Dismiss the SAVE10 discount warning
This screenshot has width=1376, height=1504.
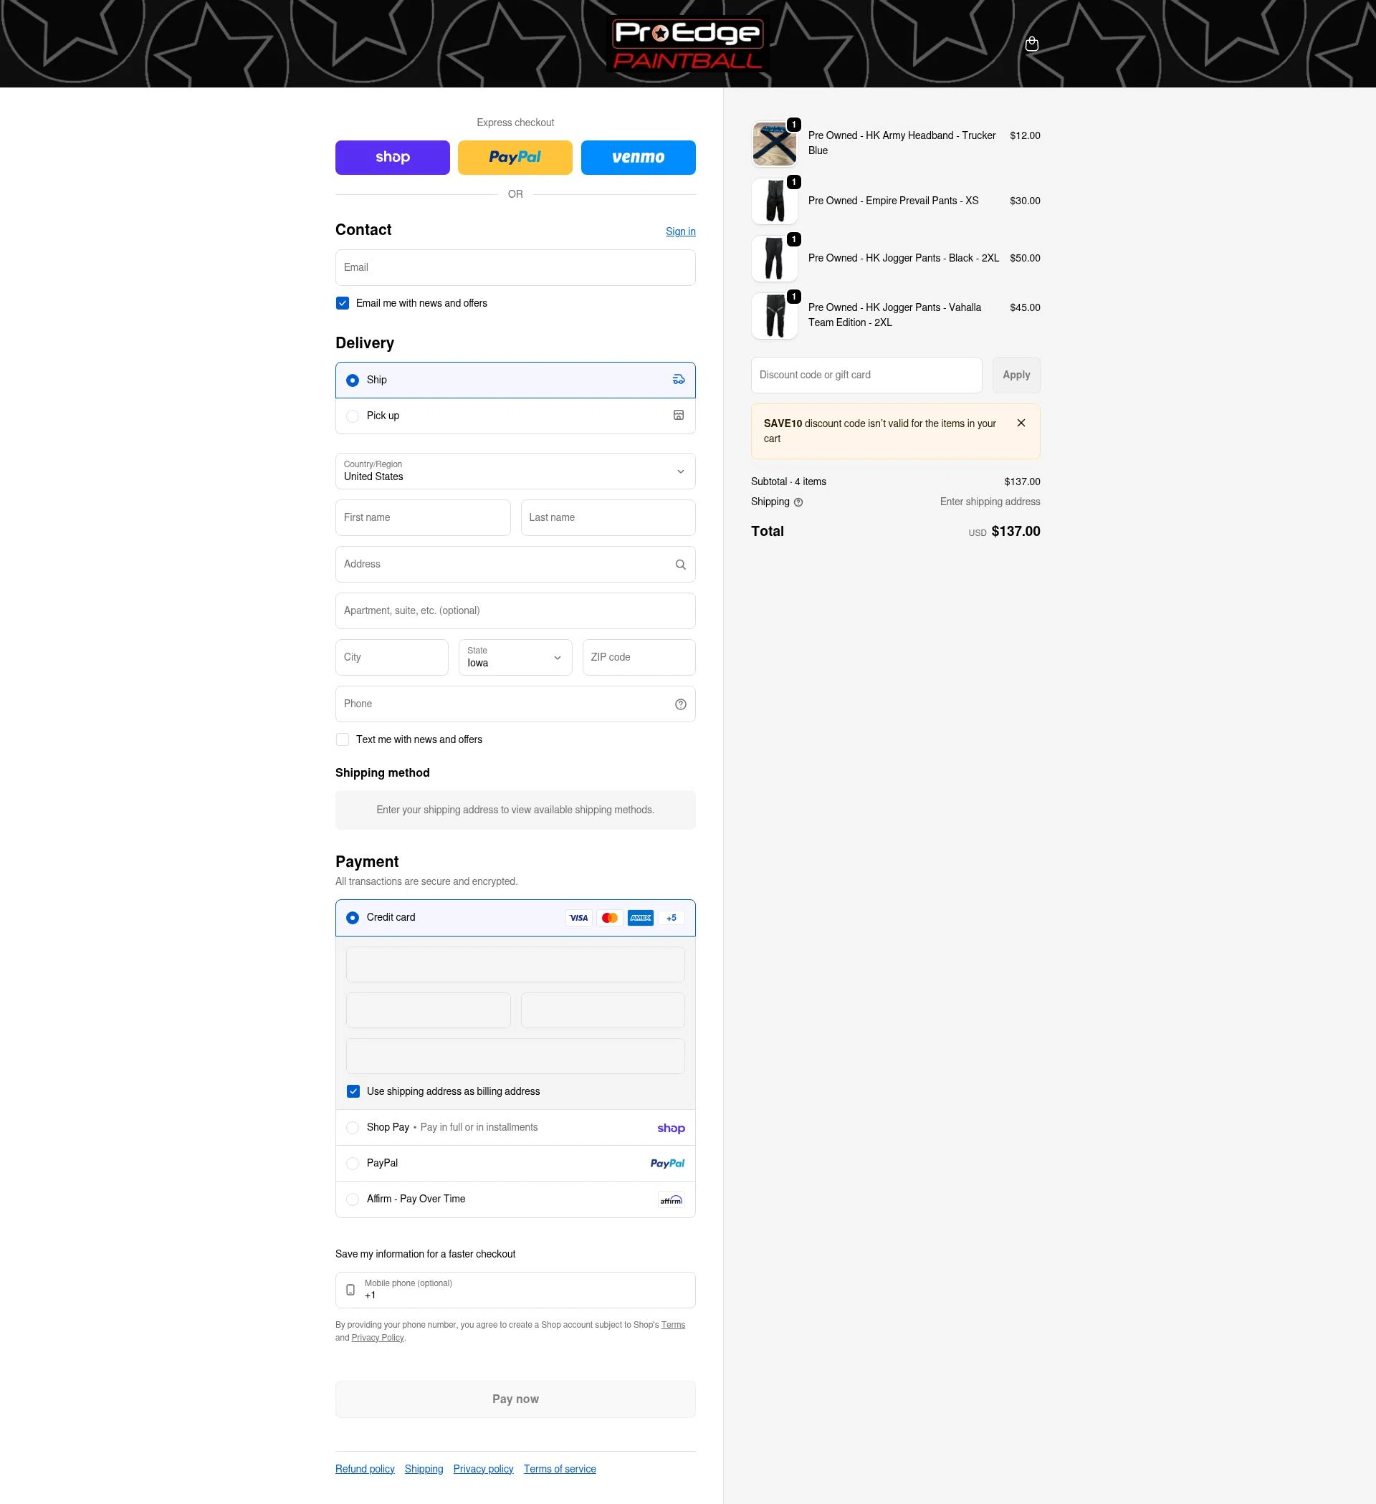[1021, 422]
